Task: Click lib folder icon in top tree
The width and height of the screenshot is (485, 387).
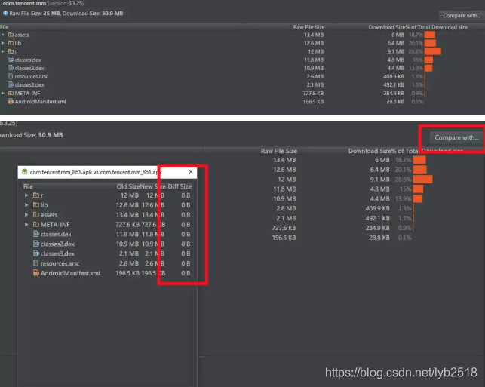Action: 11,43
